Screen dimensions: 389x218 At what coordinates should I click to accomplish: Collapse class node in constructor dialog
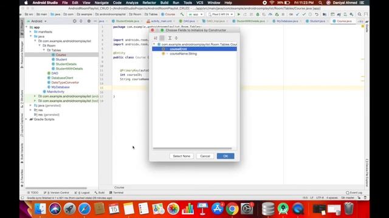pyautogui.click(x=154, y=44)
